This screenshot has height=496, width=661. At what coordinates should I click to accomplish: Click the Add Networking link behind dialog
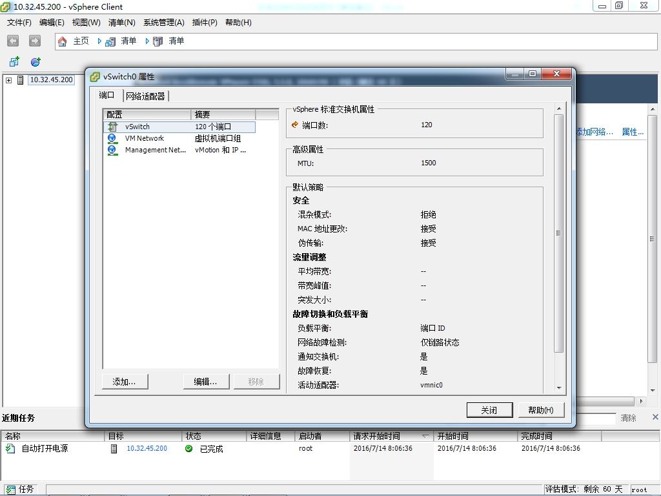point(595,132)
